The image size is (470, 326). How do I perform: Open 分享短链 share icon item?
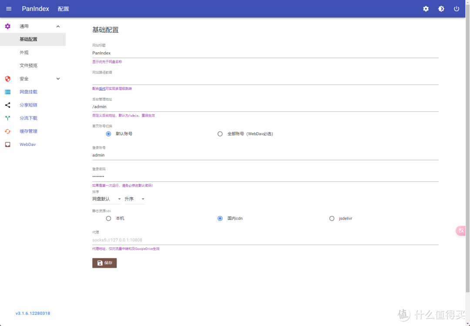28,105
